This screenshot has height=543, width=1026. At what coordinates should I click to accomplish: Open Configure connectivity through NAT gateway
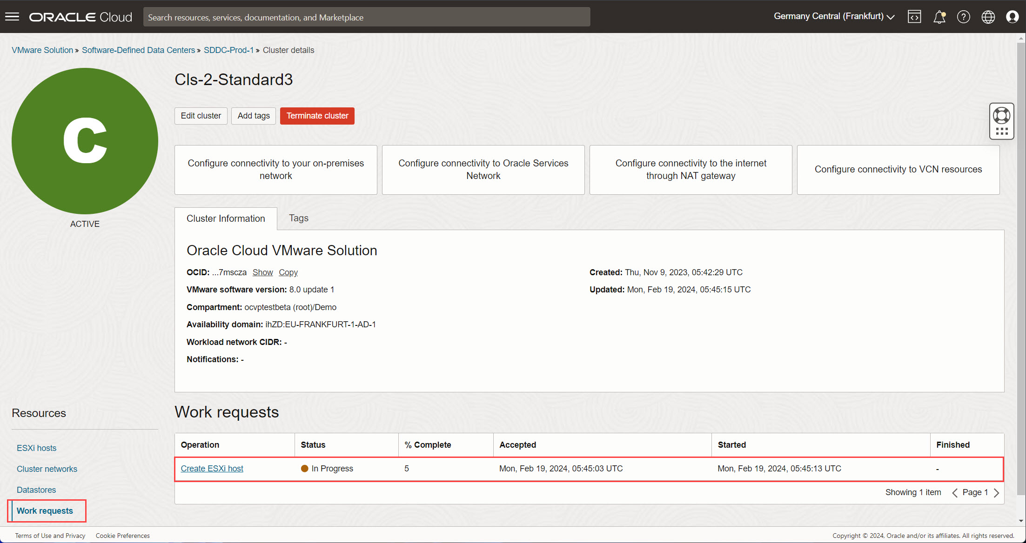(691, 170)
